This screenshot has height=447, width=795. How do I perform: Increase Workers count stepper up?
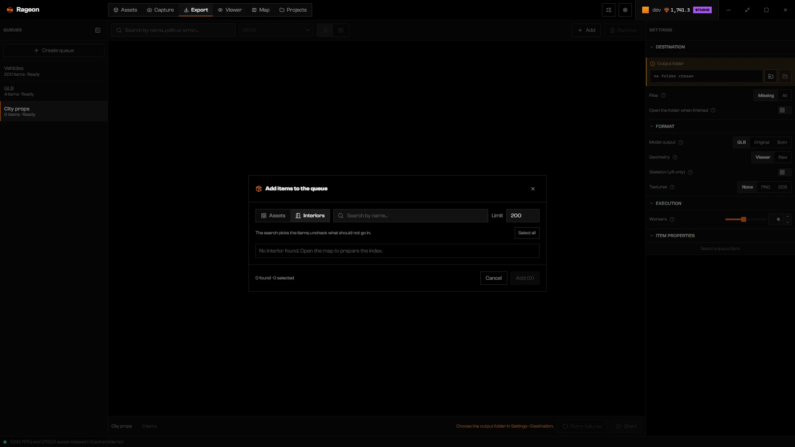coord(788,216)
